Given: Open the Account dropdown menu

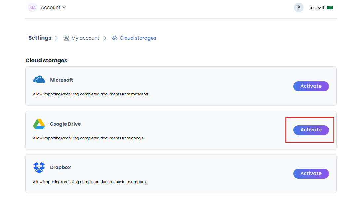Looking at the screenshot, I should point(54,7).
